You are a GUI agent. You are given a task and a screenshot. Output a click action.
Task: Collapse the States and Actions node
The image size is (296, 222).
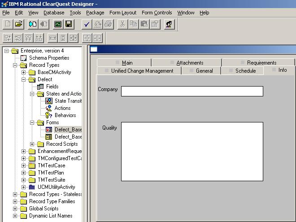point(32,94)
